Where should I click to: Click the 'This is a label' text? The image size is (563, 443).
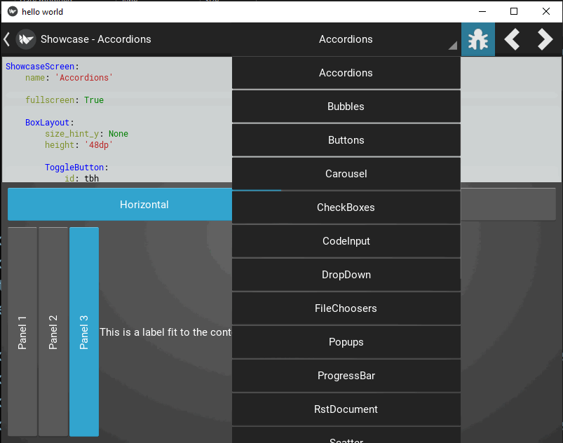(165, 332)
